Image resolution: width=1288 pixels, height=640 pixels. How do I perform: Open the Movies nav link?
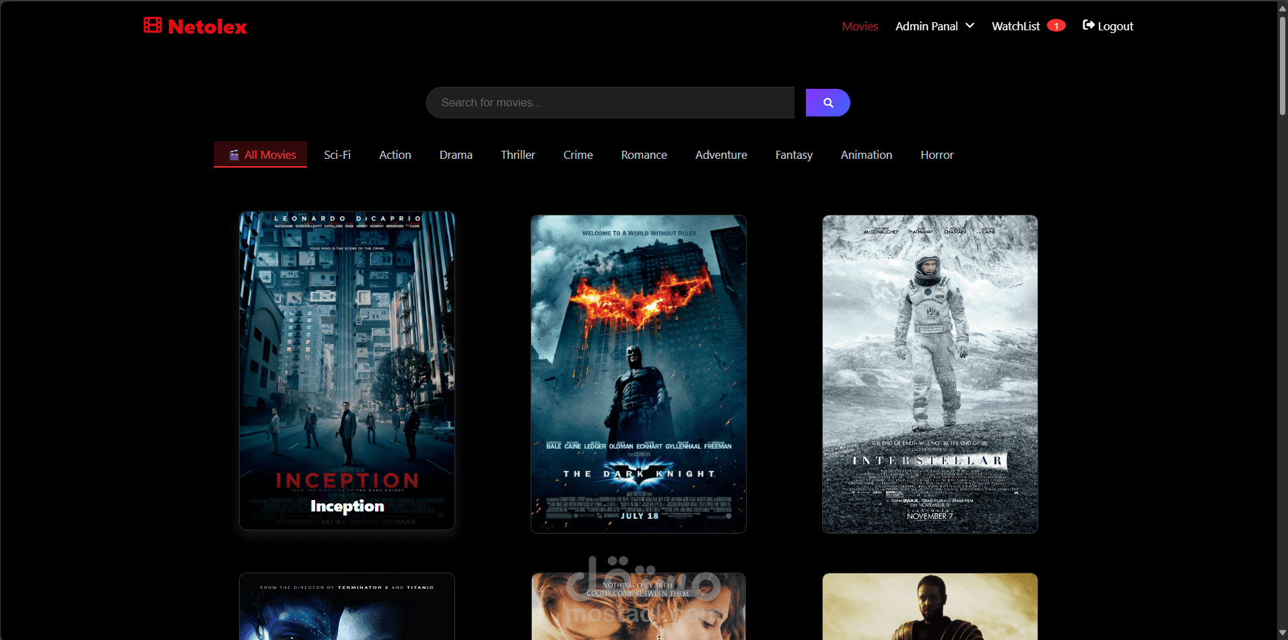(860, 26)
